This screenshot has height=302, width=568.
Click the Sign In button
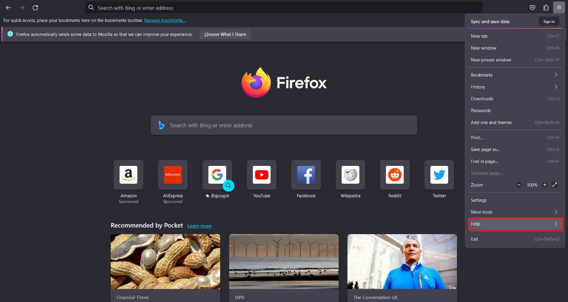[549, 22]
